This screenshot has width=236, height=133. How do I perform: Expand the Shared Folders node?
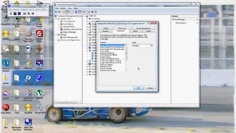pyautogui.click(x=59, y=27)
